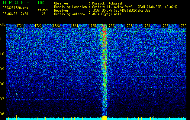Click the 1729 time marker

[x=165, y=26]
